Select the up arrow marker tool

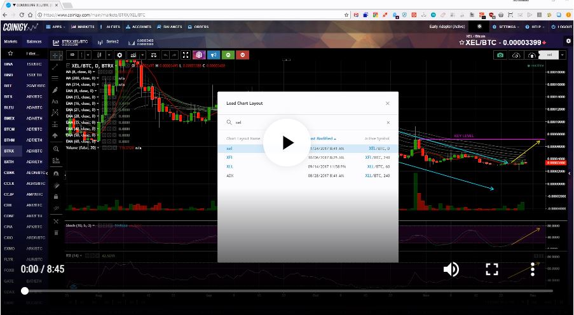55,135
